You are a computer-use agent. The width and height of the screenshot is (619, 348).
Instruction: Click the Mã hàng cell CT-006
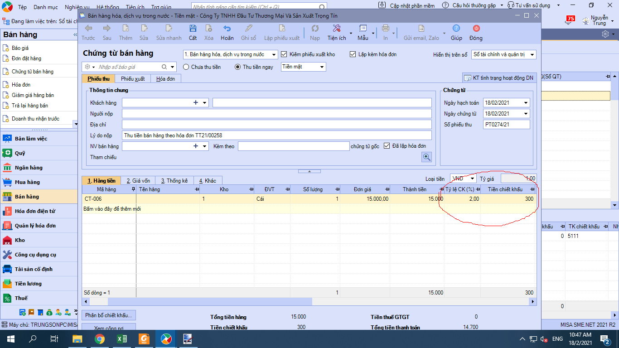(x=109, y=199)
